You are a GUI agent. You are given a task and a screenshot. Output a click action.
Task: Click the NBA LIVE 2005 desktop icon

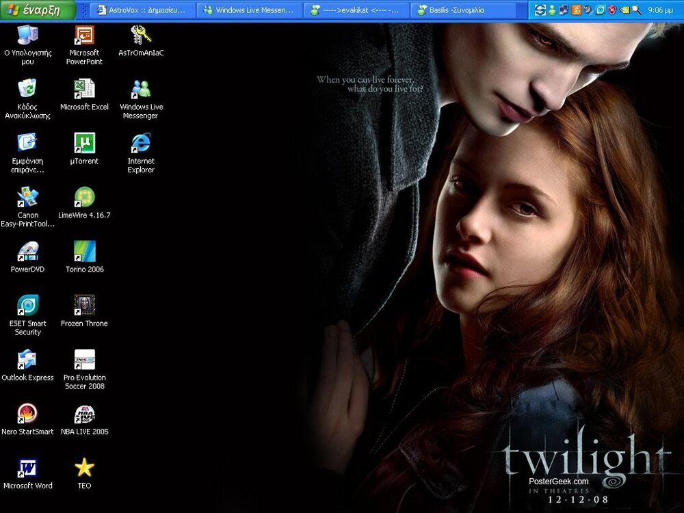[84, 414]
